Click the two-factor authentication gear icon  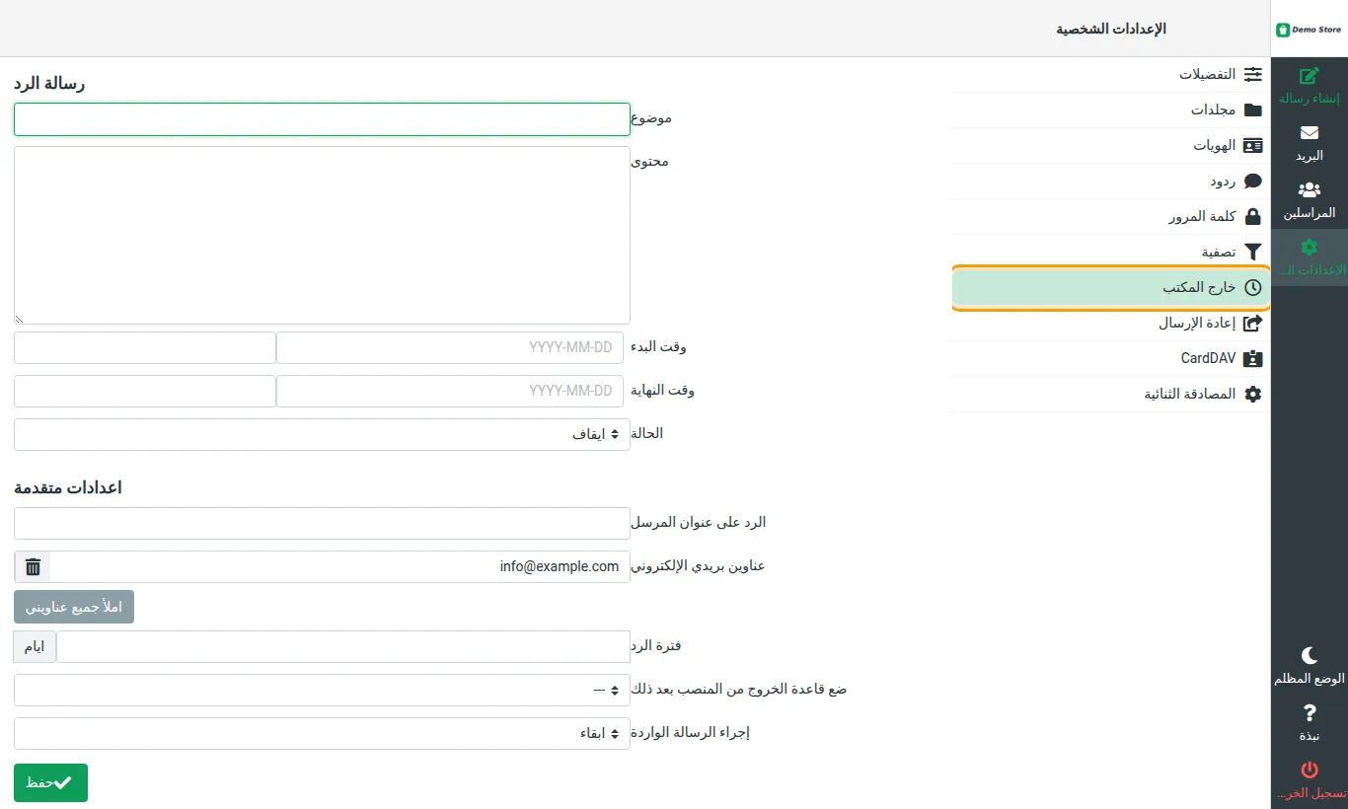click(x=1253, y=395)
